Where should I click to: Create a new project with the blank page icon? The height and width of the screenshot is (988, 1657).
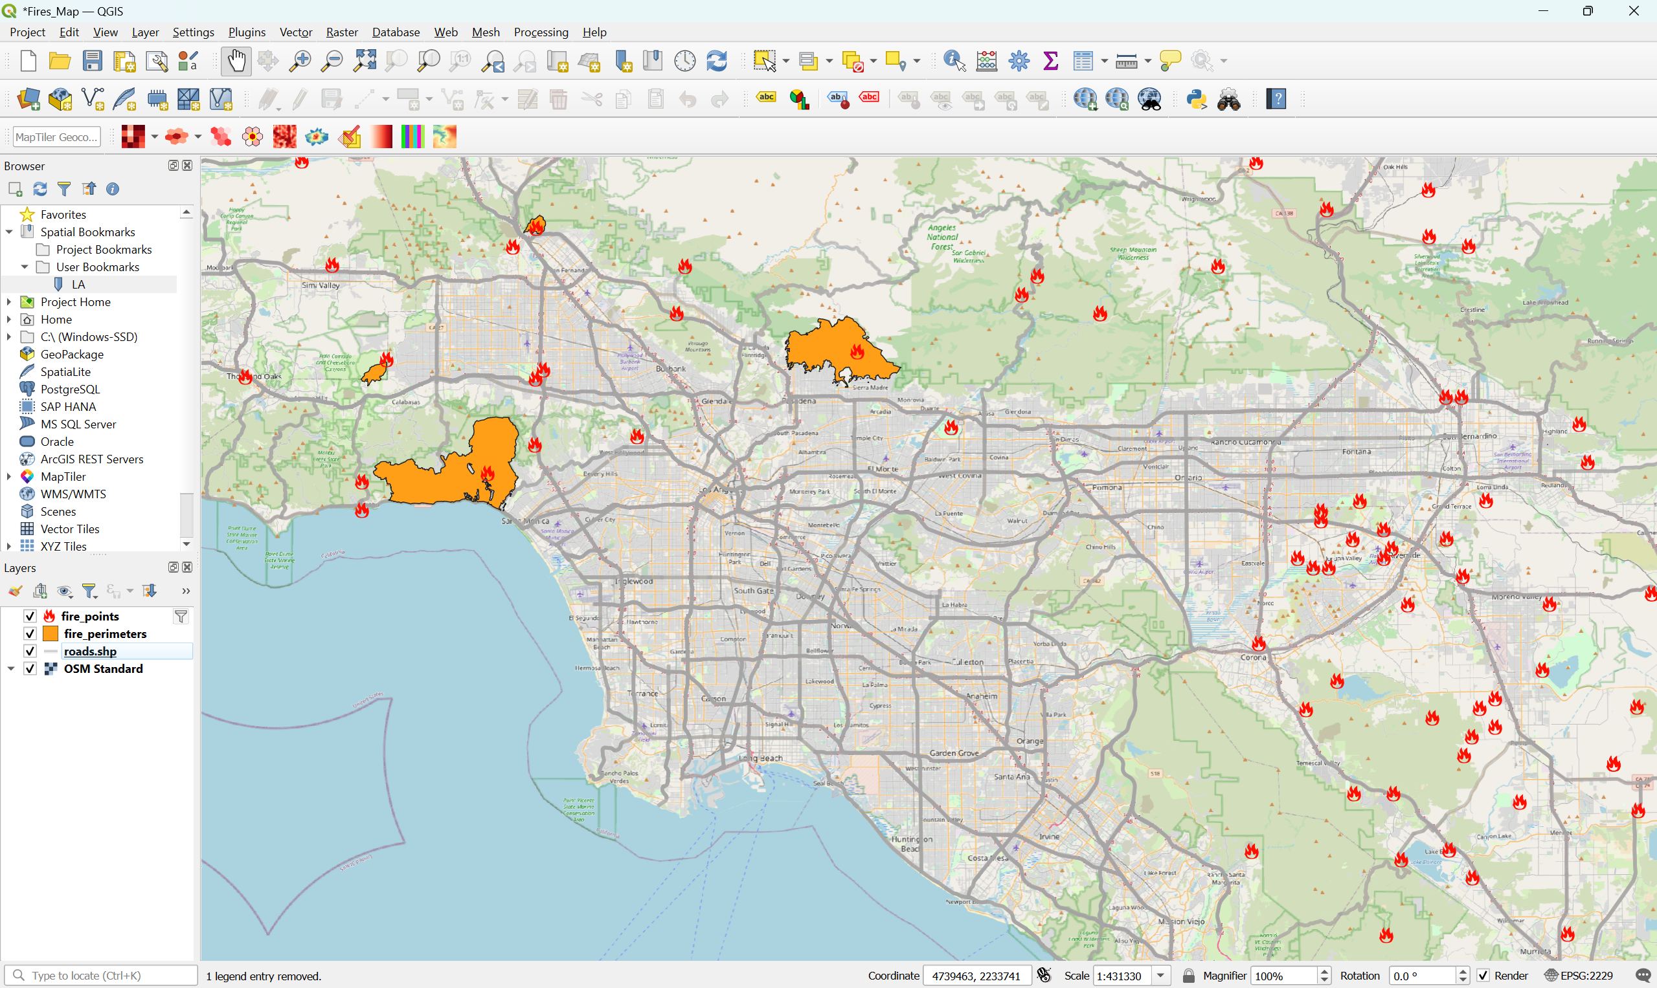[28, 61]
